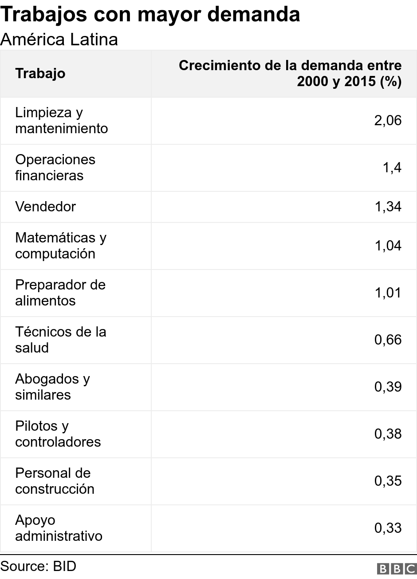
Task: Click the "América Latina" subtitle
Action: [x=59, y=40]
